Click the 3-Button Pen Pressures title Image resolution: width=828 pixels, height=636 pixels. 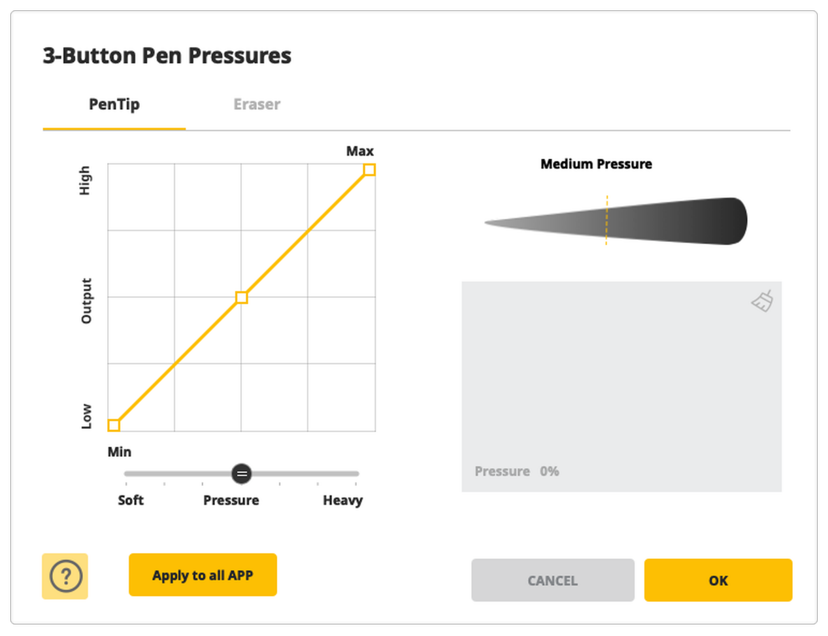(x=167, y=56)
